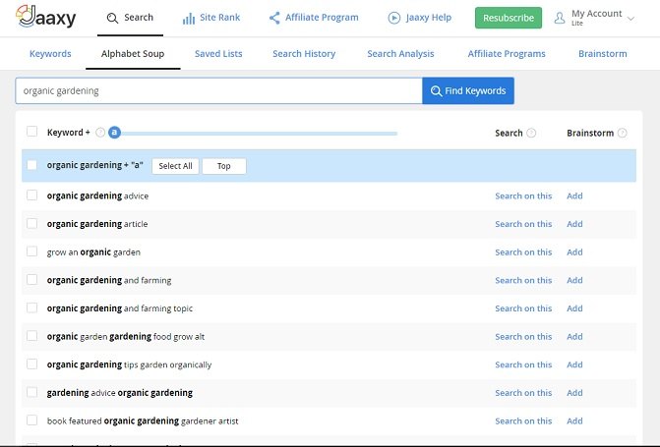
Task: Check the organic gardening advice row
Action: [x=32, y=196]
